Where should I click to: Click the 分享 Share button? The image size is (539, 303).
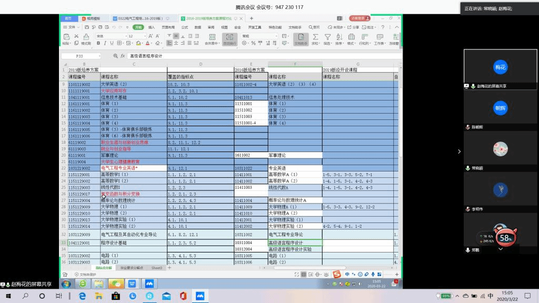click(353, 27)
